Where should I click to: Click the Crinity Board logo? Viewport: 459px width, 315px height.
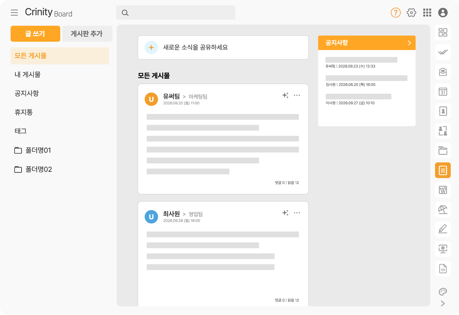pyautogui.click(x=48, y=13)
